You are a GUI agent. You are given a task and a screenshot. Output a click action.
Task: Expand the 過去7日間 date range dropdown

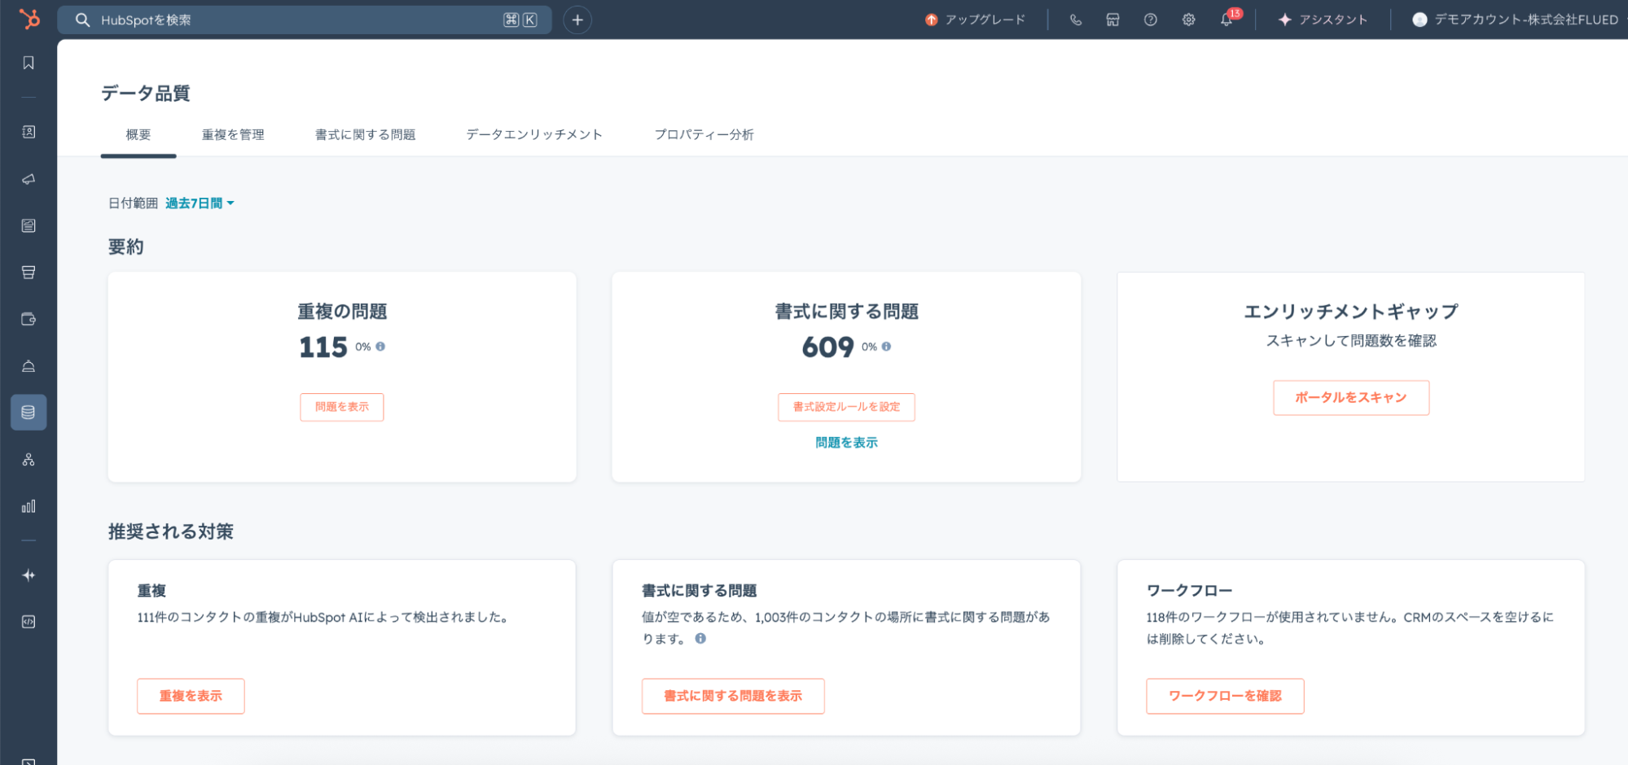200,203
